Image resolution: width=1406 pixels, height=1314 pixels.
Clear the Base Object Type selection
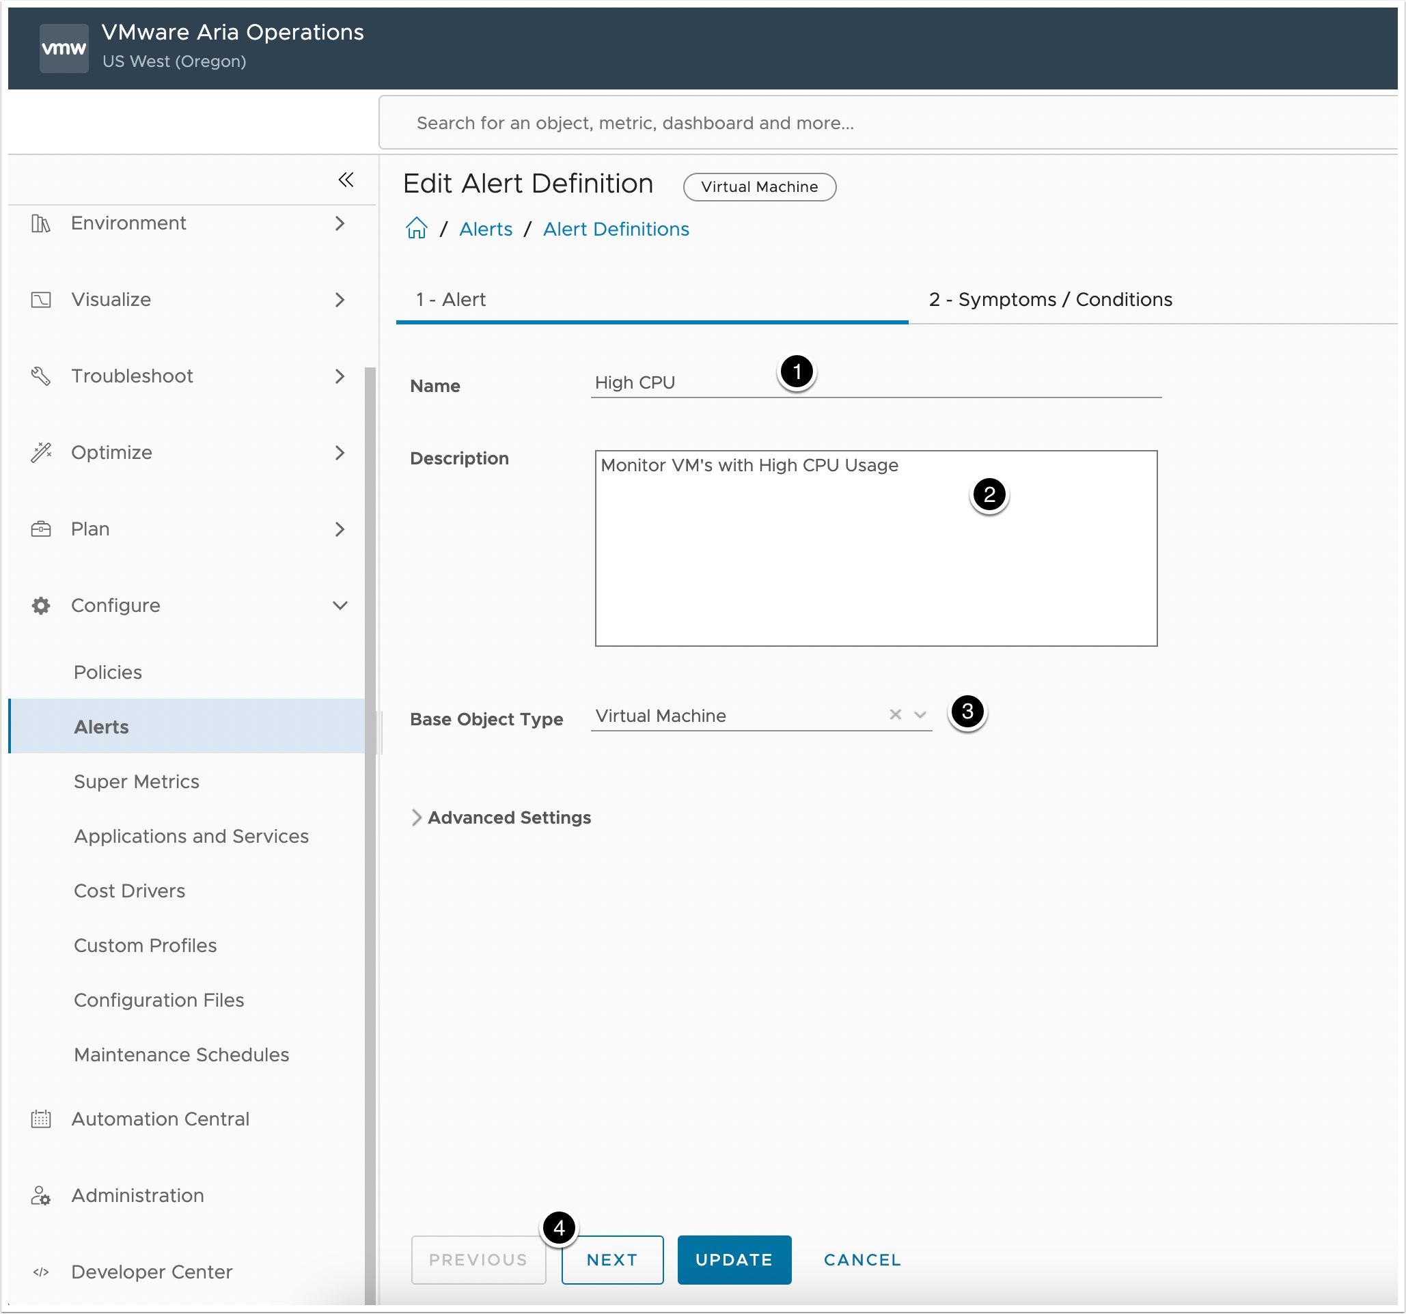pos(896,714)
